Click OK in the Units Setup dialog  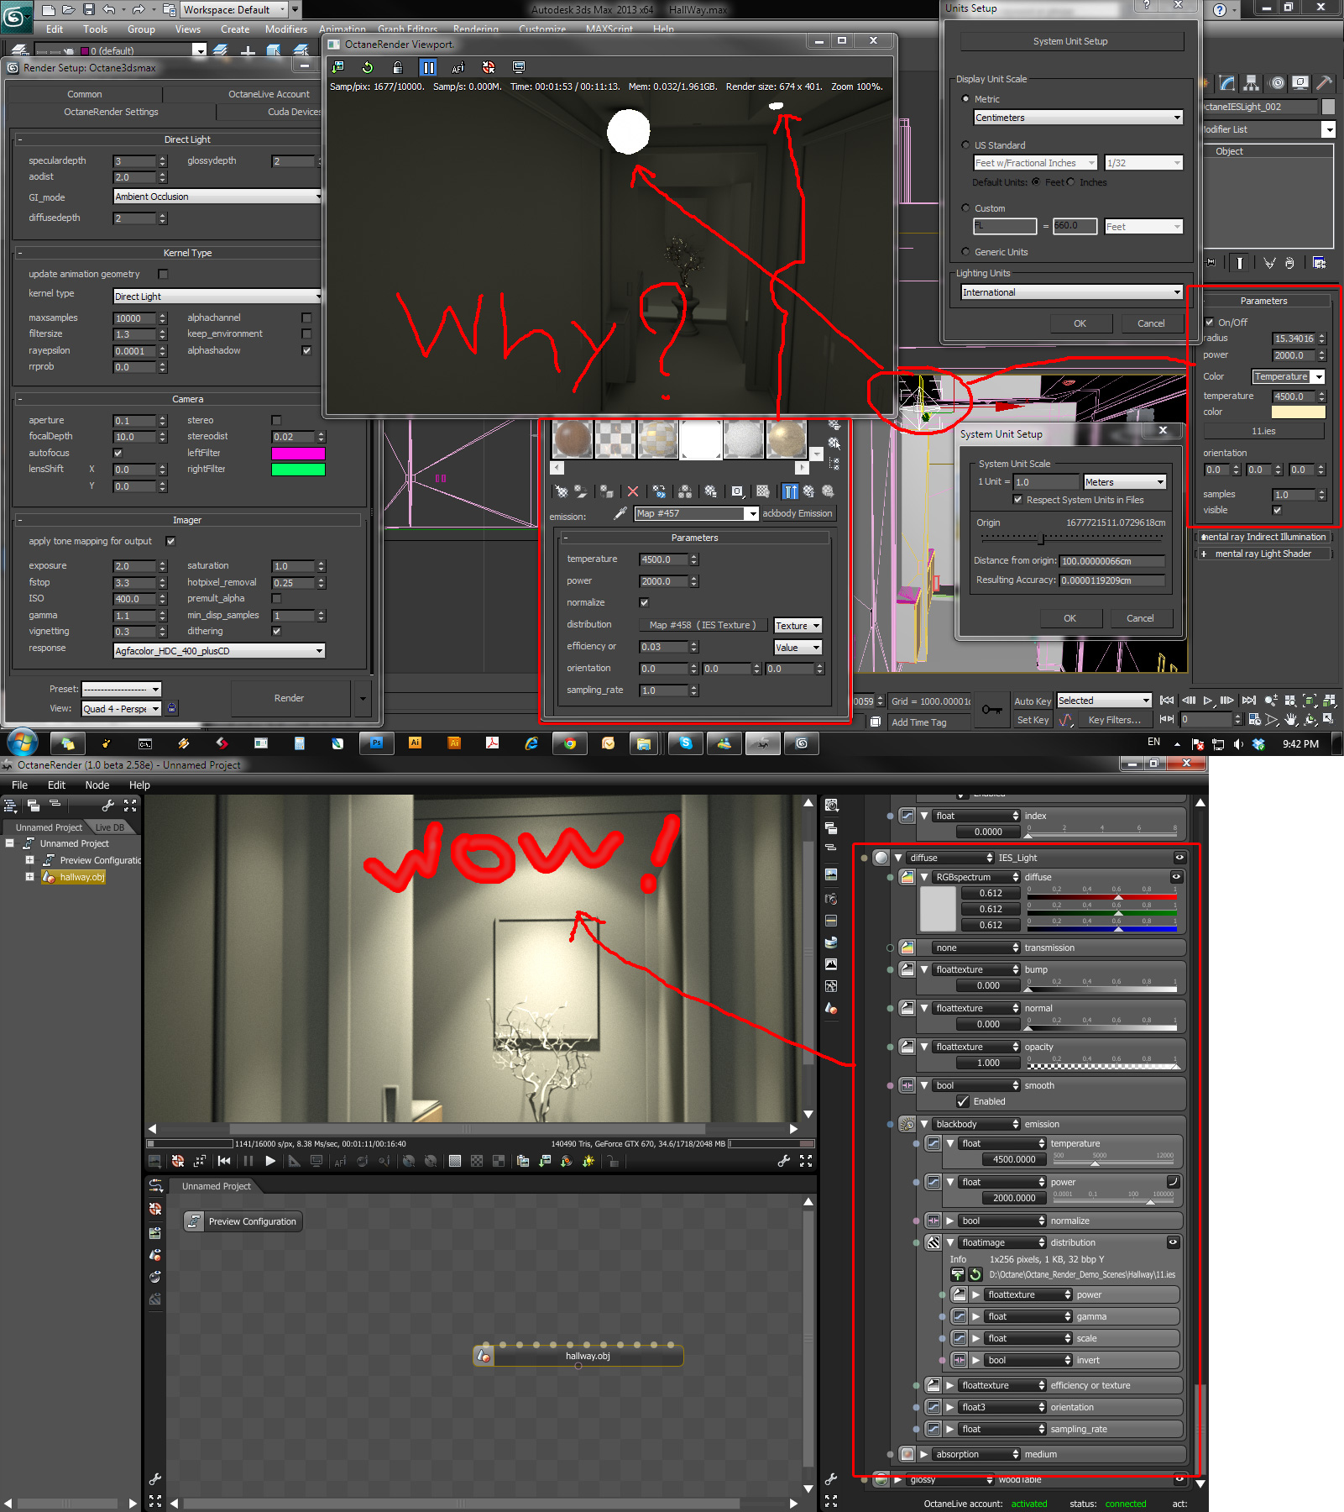[x=1080, y=323]
